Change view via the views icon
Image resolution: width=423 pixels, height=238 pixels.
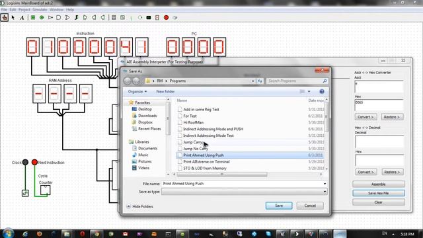302,91
